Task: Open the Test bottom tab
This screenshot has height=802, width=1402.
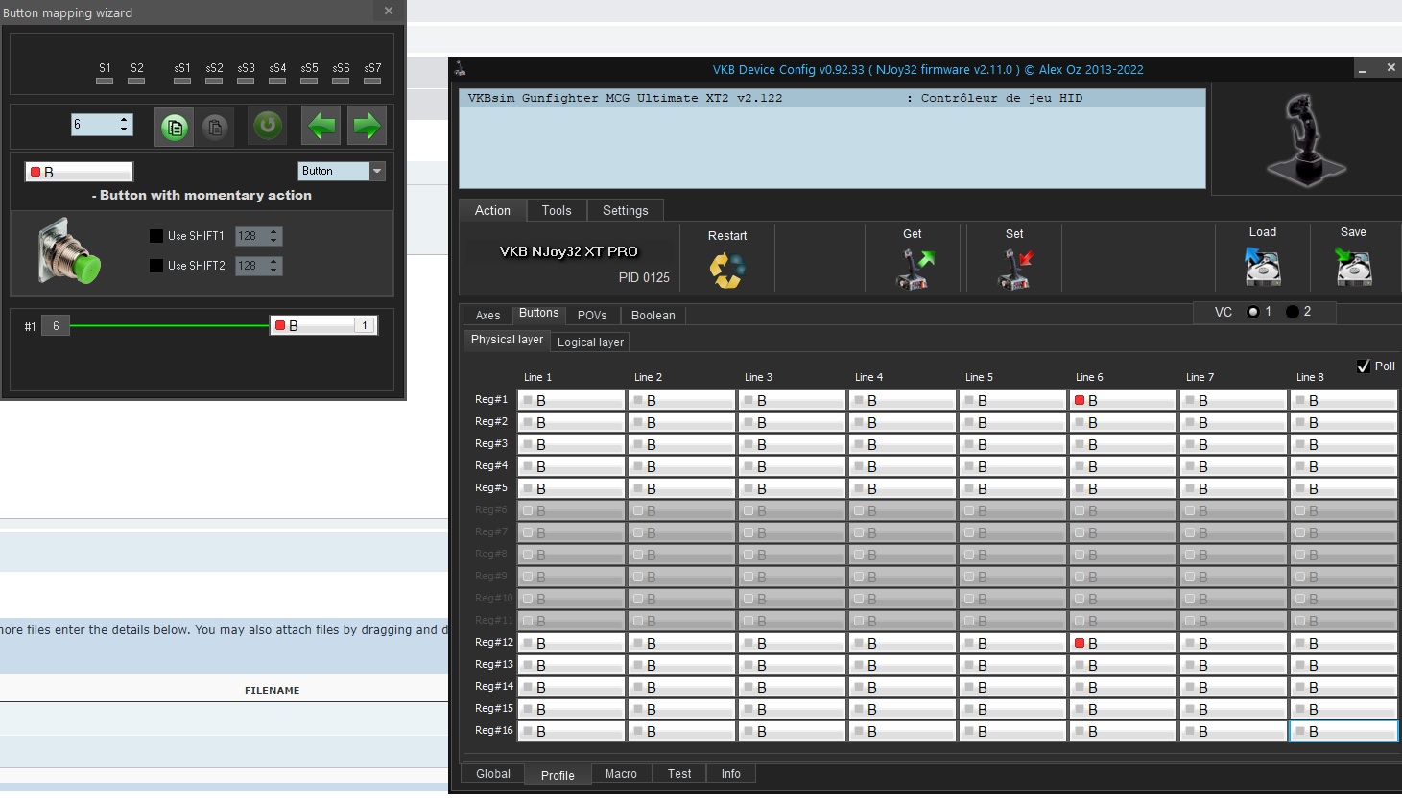Action: tap(679, 774)
